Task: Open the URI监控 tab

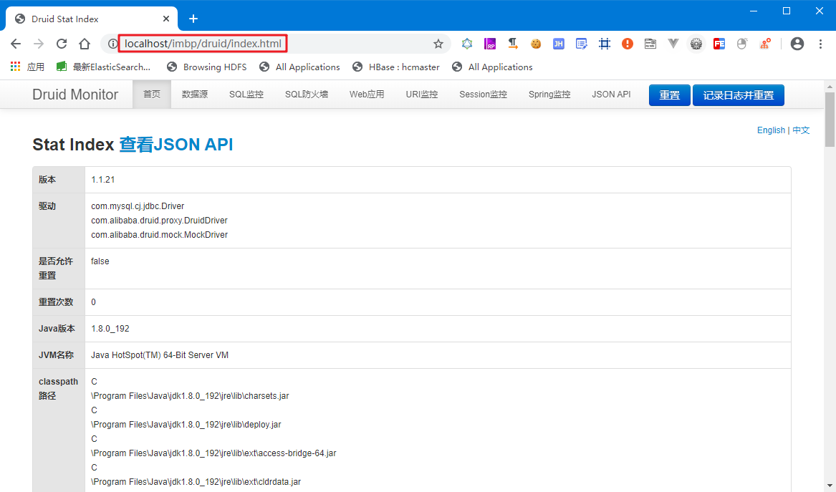Action: pyautogui.click(x=422, y=95)
